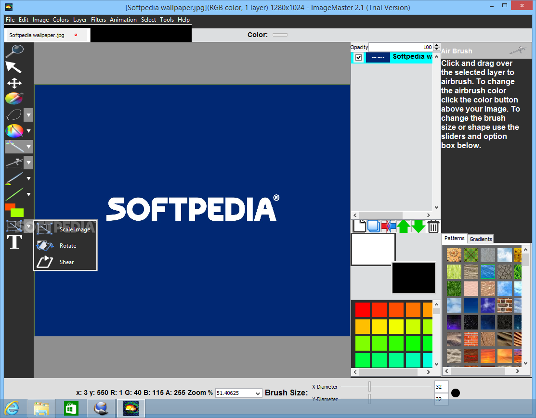
Task: Select the lasso freehand selection tool
Action: click(14, 115)
